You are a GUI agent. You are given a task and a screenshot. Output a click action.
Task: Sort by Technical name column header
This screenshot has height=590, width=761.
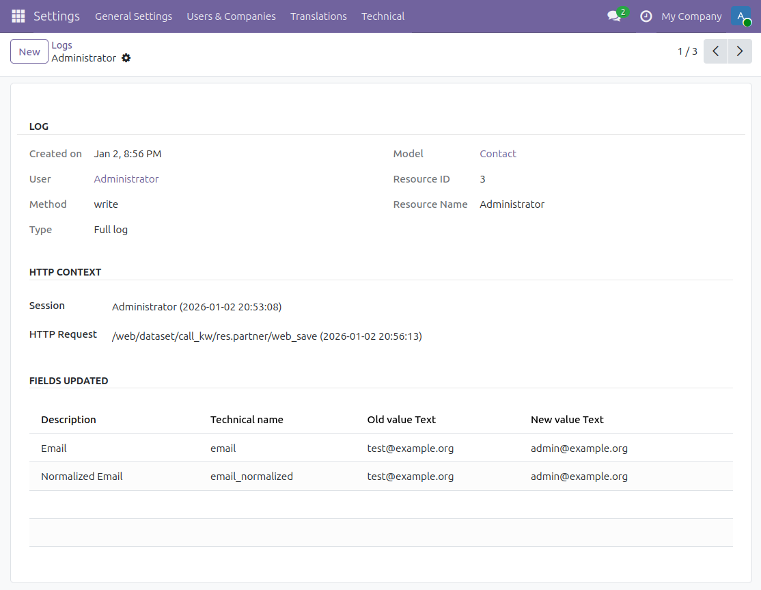[x=247, y=420]
